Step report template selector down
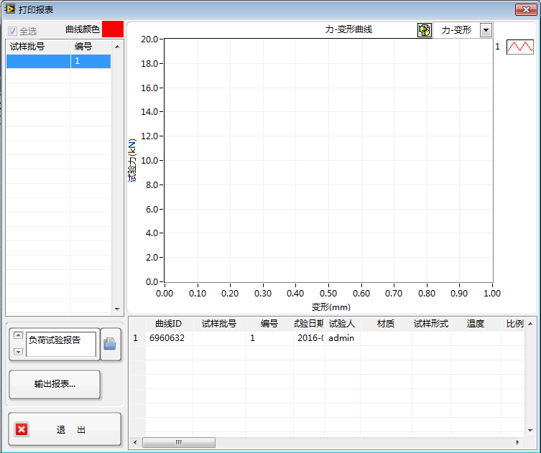This screenshot has width=541, height=453. click(18, 352)
